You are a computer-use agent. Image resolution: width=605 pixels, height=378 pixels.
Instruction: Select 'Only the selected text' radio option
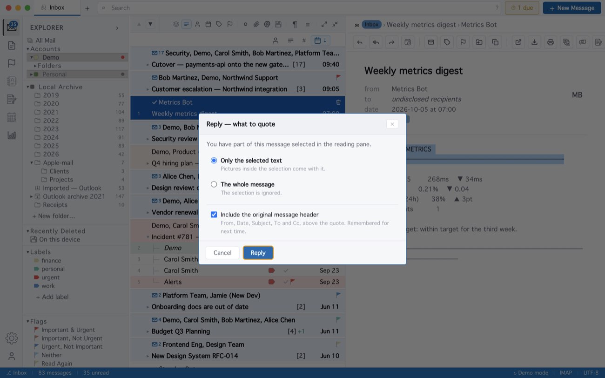point(214,160)
